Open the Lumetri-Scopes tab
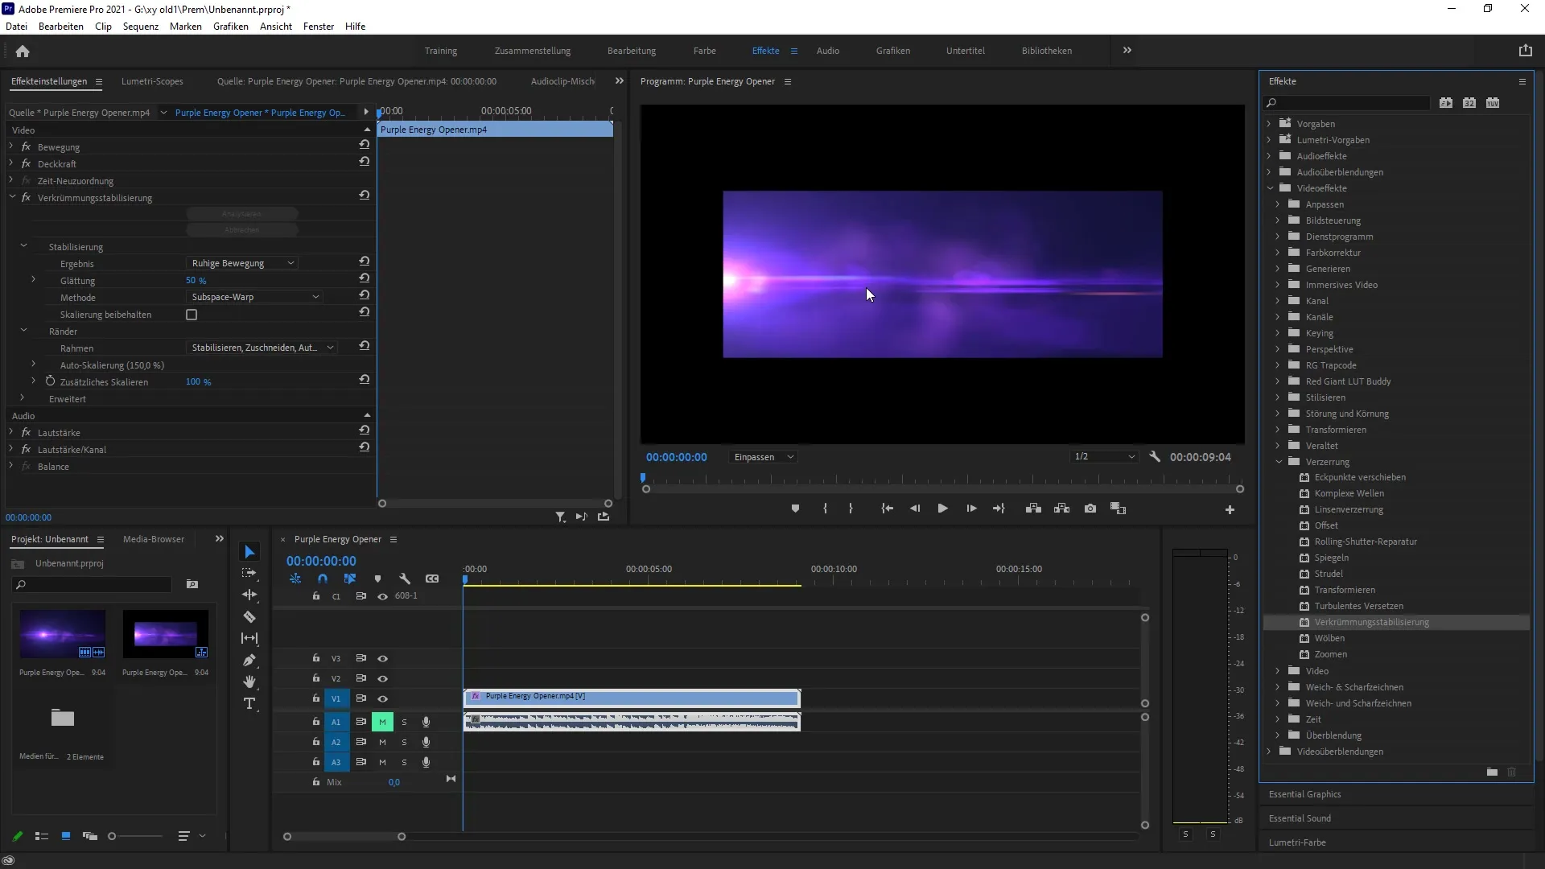Screen dimensions: 1545x869 pos(152,81)
